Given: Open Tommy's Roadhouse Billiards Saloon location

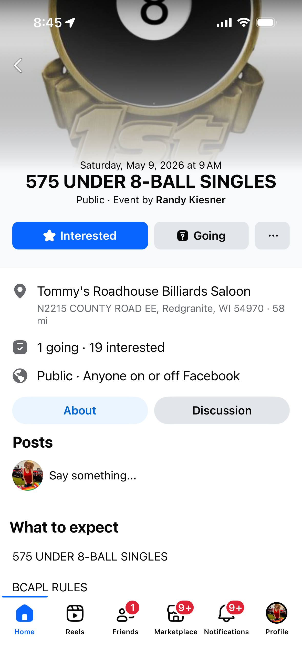Looking at the screenshot, I should [144, 291].
